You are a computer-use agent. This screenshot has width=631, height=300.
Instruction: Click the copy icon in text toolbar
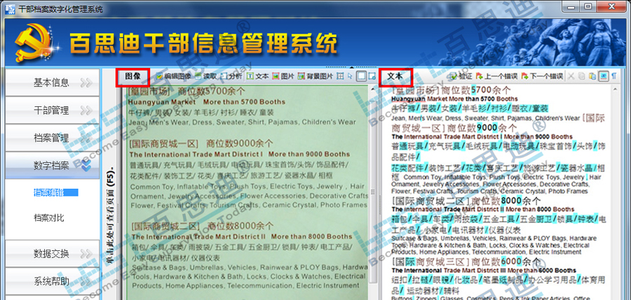tap(582, 76)
